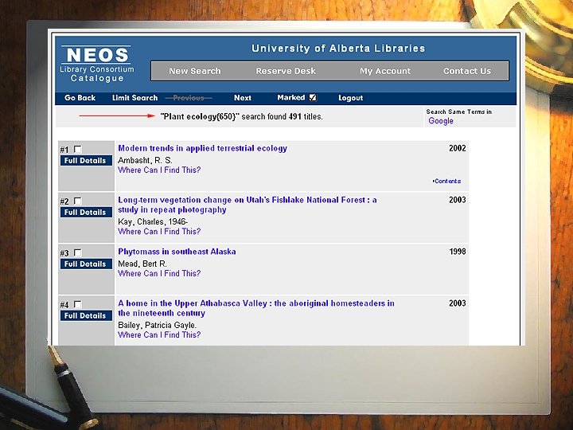Open 'Long-term vegetation change on Utah's Fishlake' title
Image resolution: width=573 pixels, height=430 pixels.
[x=247, y=205]
